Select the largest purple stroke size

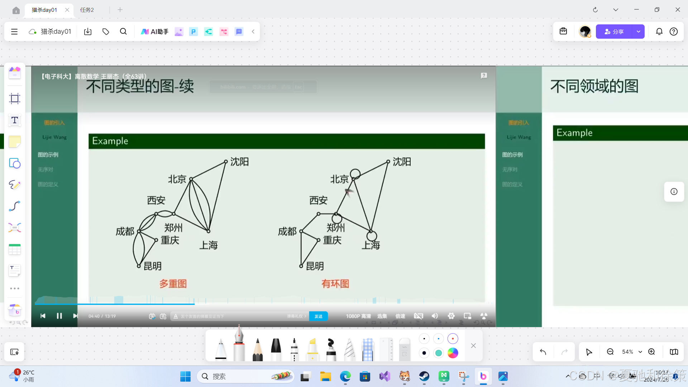coord(453,339)
